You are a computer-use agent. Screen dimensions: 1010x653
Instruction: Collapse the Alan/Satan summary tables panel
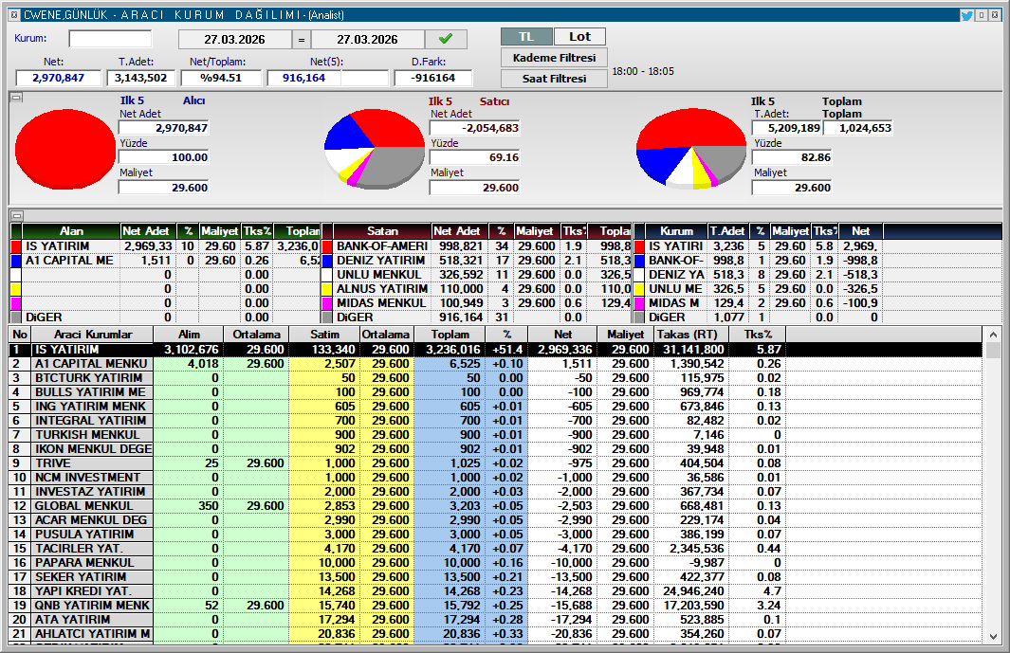(x=15, y=215)
